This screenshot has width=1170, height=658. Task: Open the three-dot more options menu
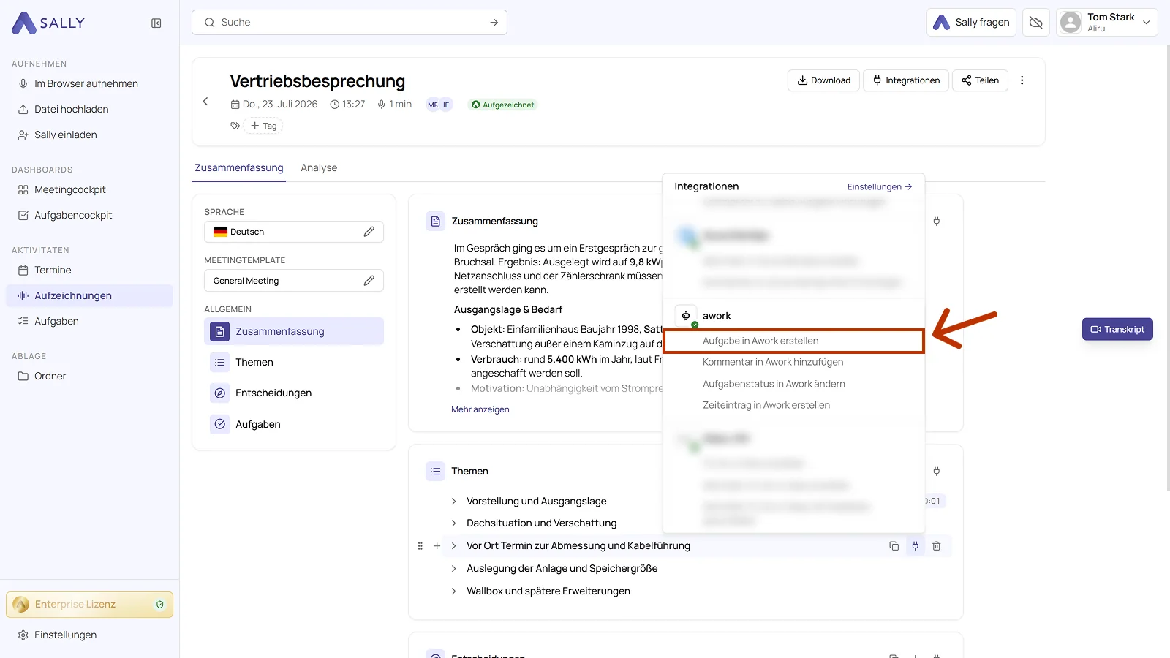click(1022, 80)
